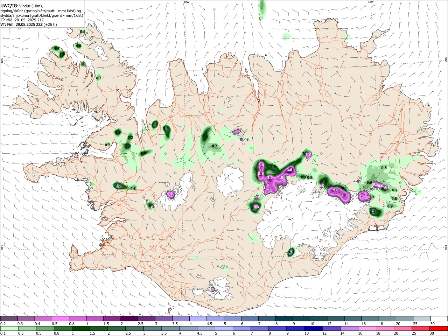Click the '20W' longitude label at top
This screenshot has width=448, height=336.
tap(186, 2)
